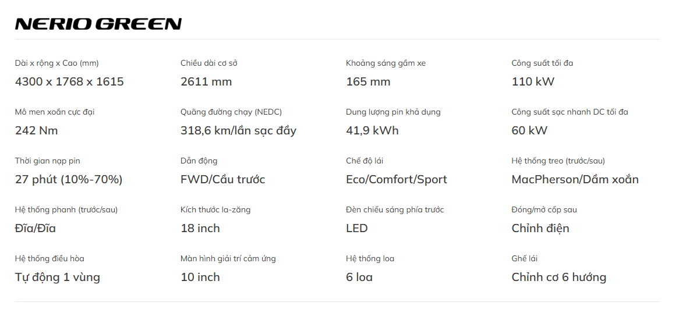The width and height of the screenshot is (679, 313).
Task: Select the Đĩa/Đĩa brake system value
Action: (x=36, y=228)
